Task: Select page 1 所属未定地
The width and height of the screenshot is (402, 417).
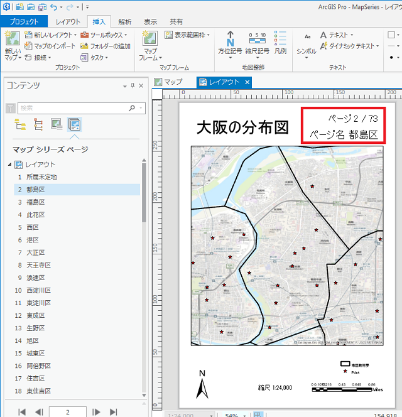Action: pyautogui.click(x=77, y=177)
